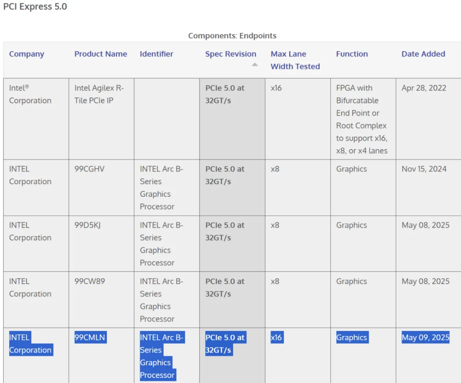This screenshot has height=383, width=461.
Task: Click highlighted INTEL Arc B-Series identifier in 99CMLN row
Action: 162,356
